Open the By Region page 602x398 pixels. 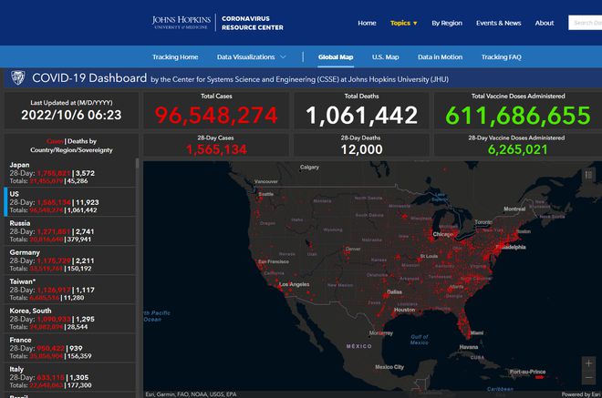pyautogui.click(x=447, y=23)
